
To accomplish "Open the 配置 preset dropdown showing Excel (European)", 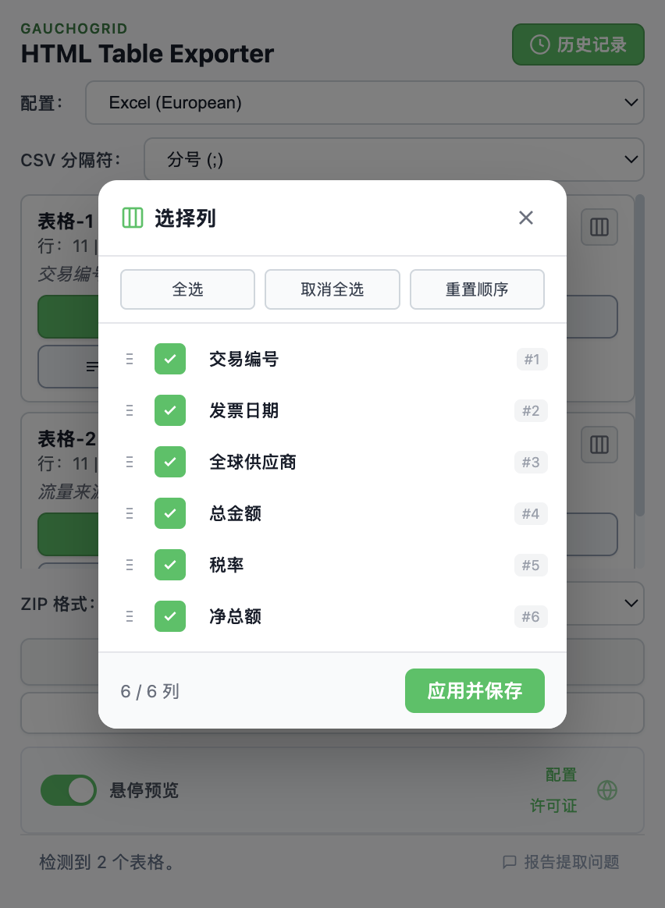I will 365,102.
